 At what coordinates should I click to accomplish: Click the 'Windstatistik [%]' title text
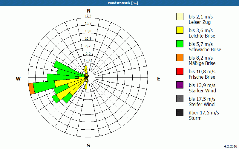(x=123, y=3)
